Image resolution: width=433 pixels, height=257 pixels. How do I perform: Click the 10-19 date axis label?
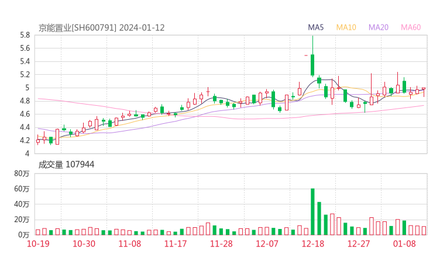pyautogui.click(x=38, y=244)
